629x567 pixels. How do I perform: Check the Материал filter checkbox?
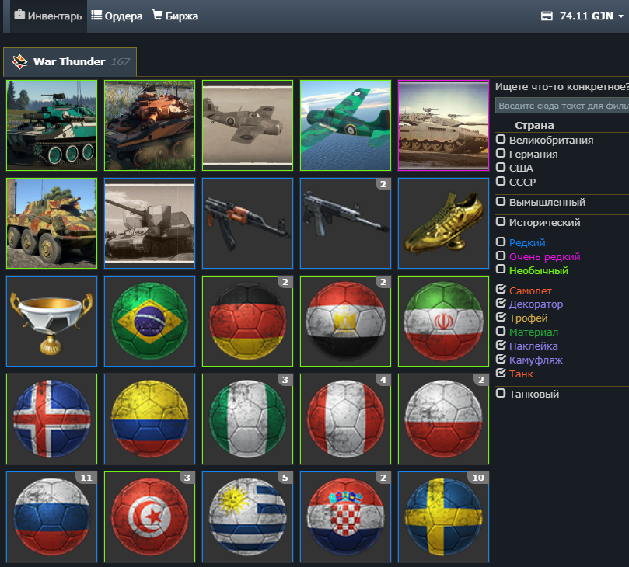pos(501,332)
